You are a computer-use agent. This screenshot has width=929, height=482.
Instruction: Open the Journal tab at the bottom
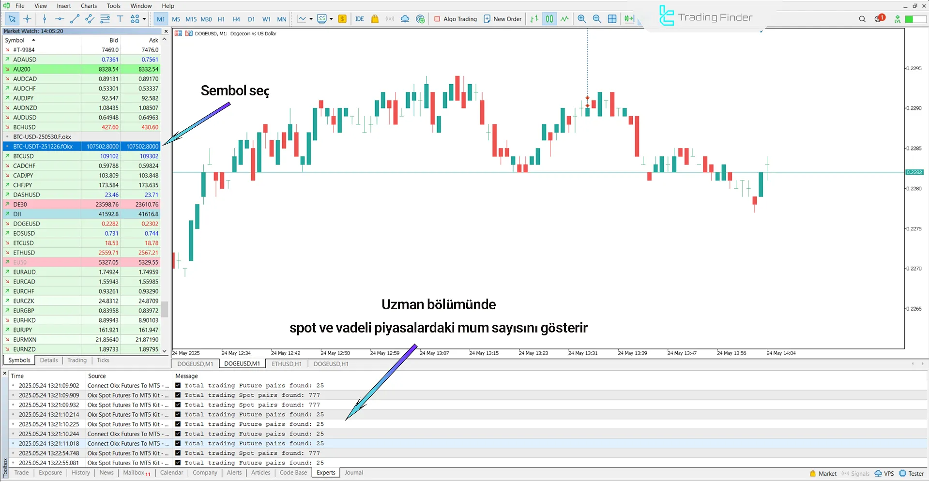pos(353,472)
